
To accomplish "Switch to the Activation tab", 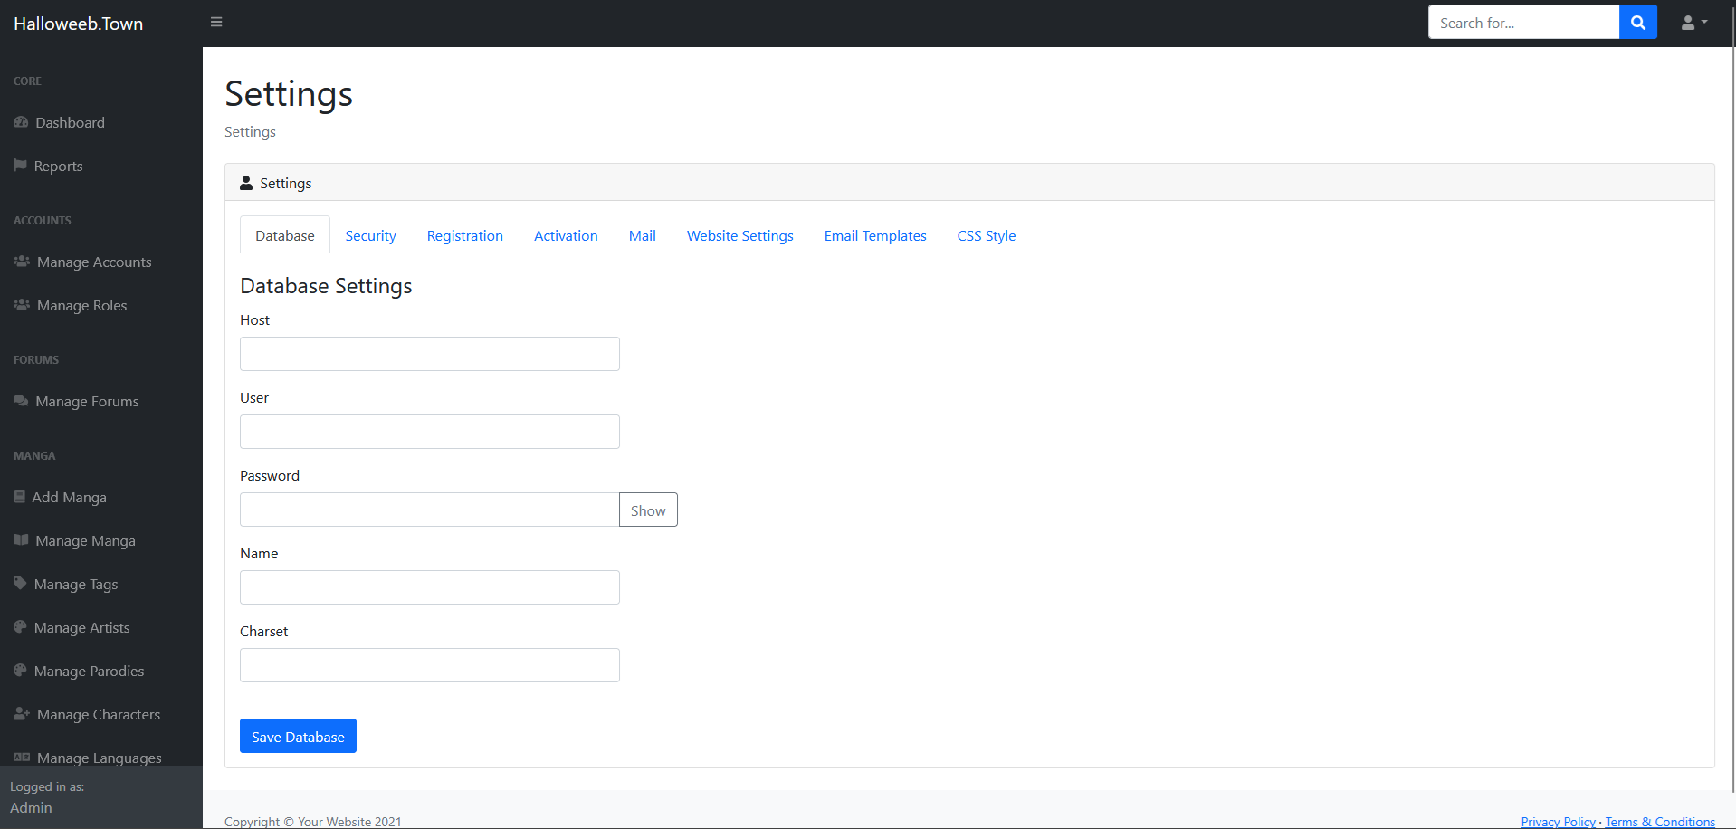I will tap(566, 235).
